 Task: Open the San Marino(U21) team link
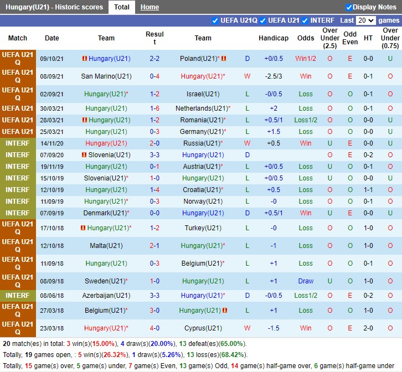pos(106,76)
